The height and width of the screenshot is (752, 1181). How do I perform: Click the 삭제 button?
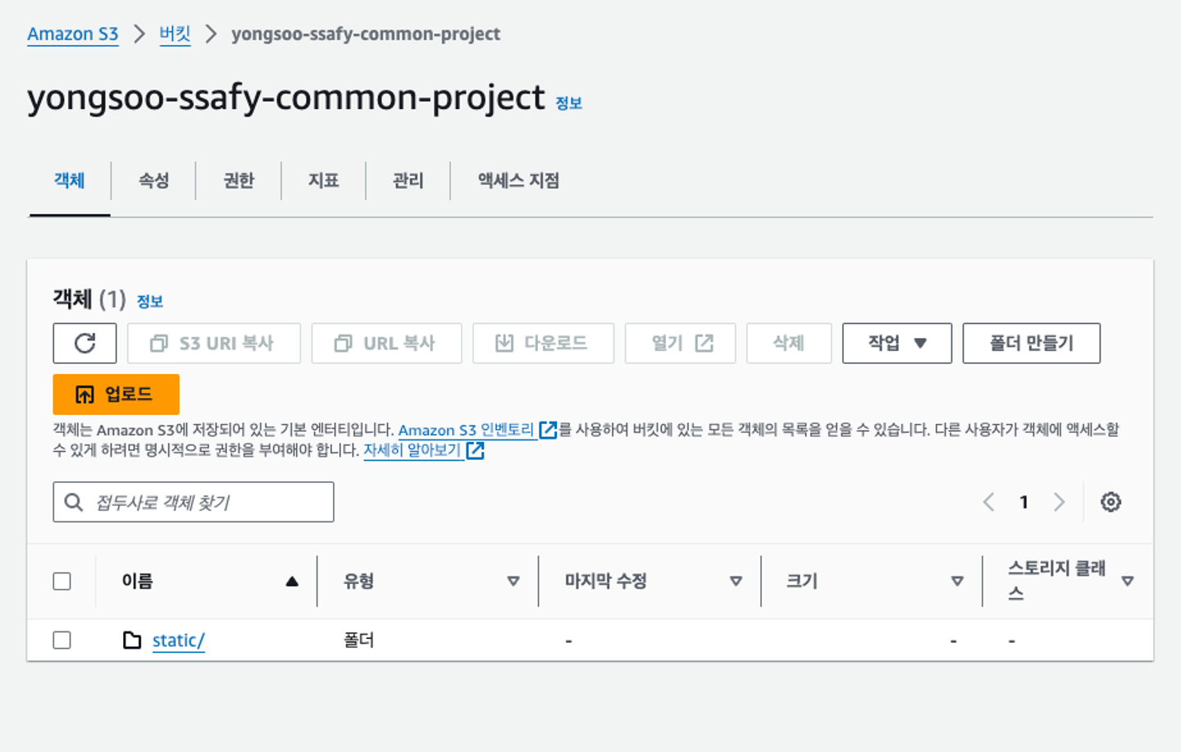(789, 343)
